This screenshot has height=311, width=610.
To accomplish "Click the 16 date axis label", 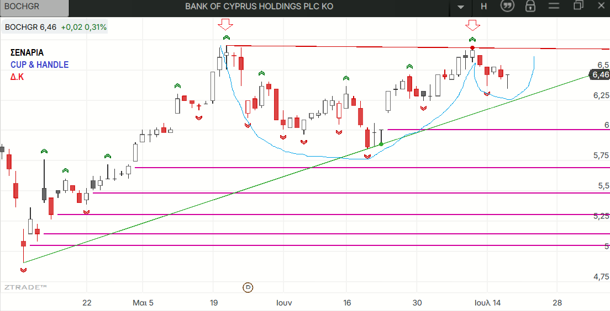I will coord(346,303).
